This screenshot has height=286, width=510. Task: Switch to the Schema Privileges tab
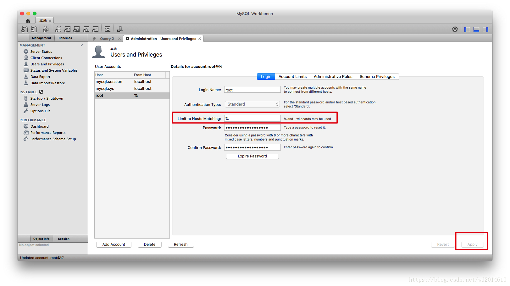377,77
